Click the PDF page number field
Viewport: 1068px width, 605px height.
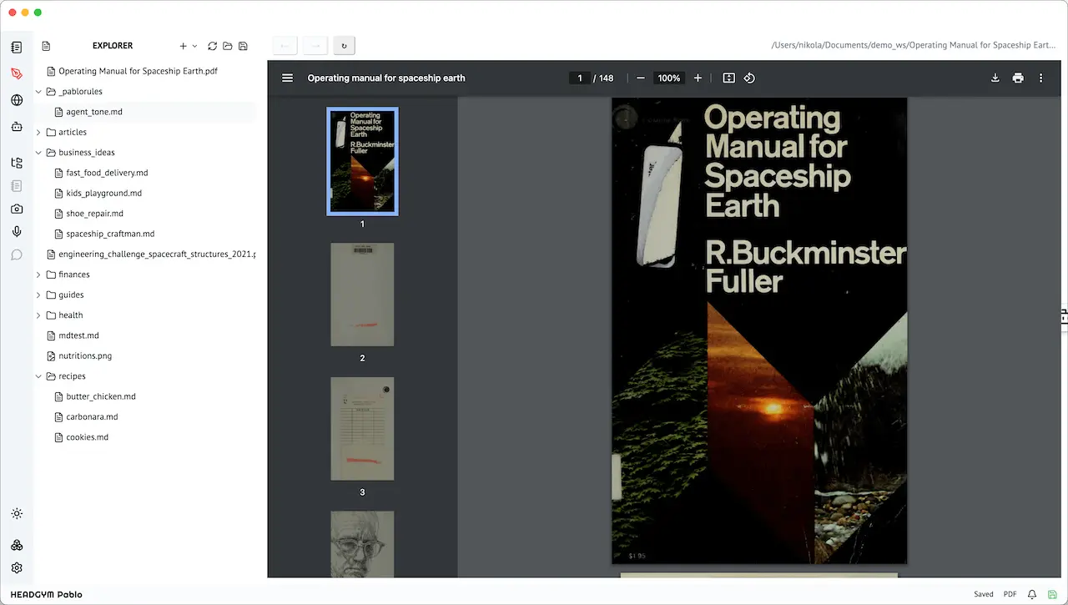pos(579,78)
